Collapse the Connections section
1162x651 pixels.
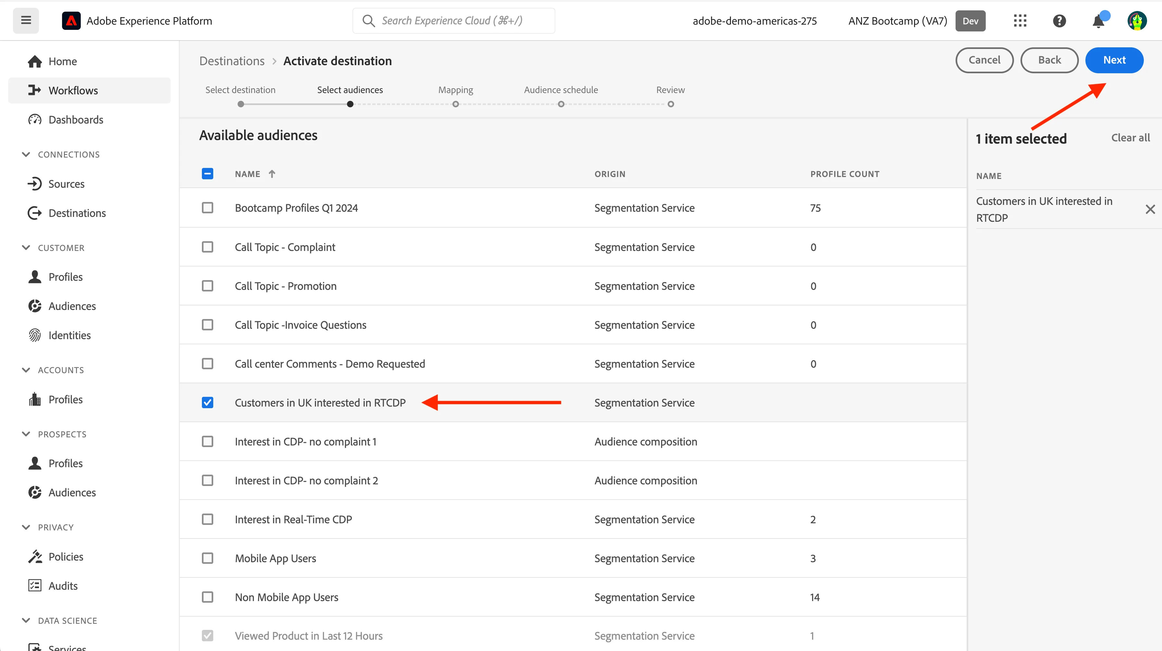tap(26, 155)
